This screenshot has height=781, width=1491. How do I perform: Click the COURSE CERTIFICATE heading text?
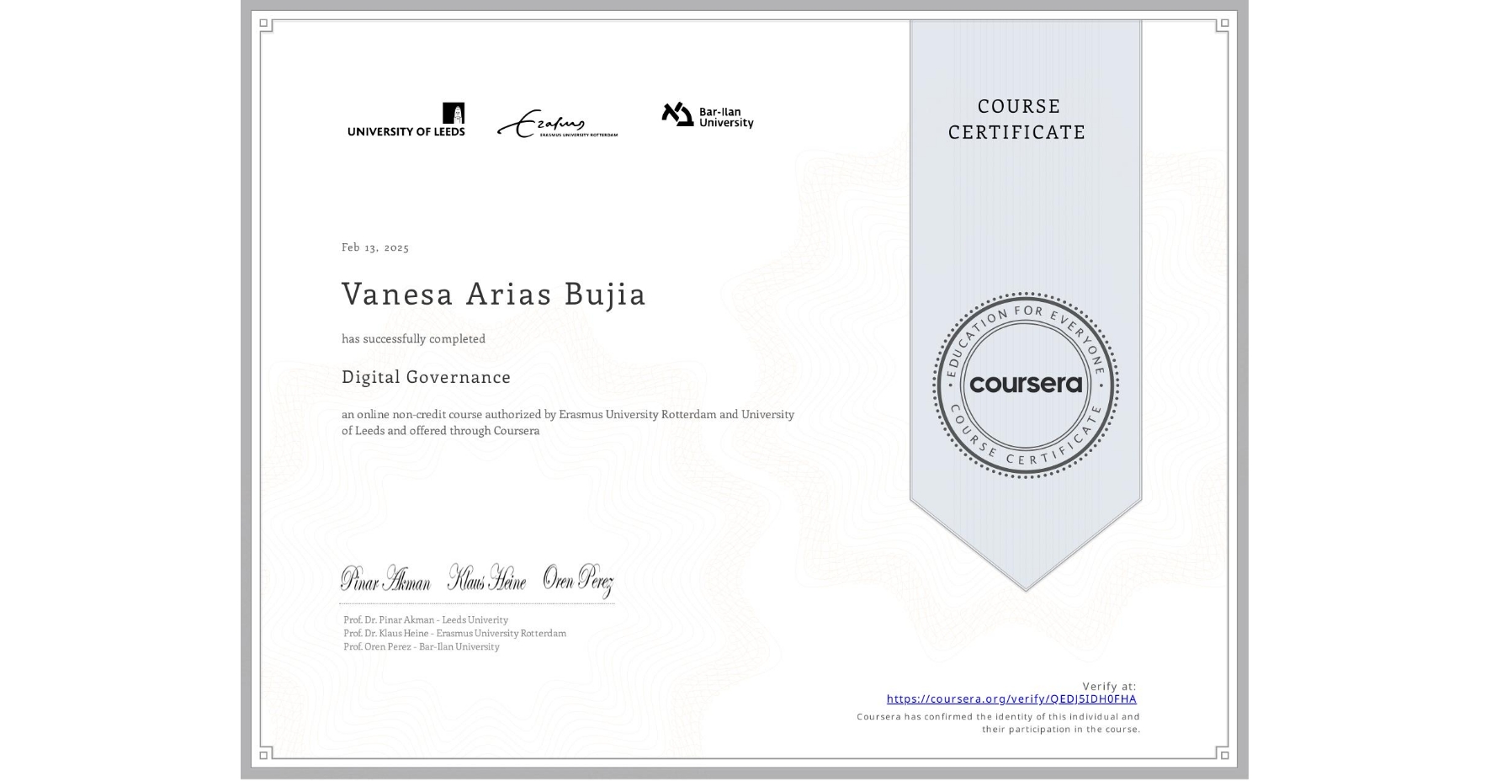(x=1019, y=119)
